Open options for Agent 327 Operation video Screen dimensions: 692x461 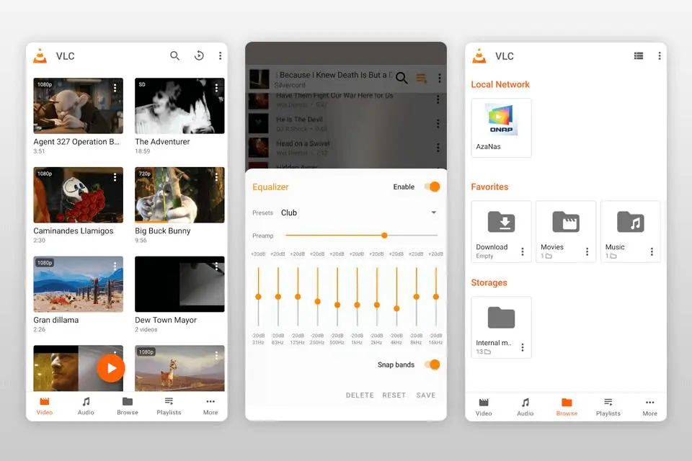pyautogui.click(x=115, y=88)
